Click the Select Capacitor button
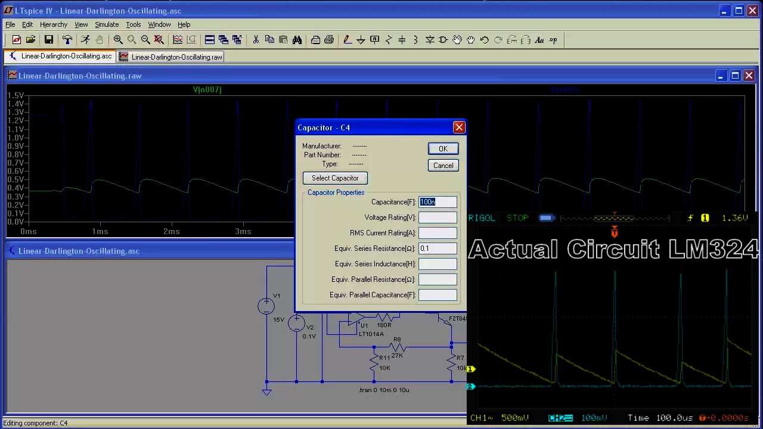The image size is (763, 429). (335, 178)
